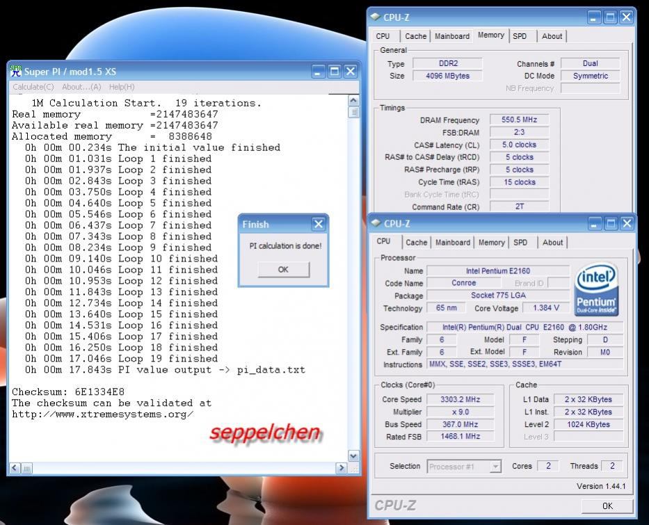Open About tab in upper CPU-Z window
This screenshot has width=649, height=525.
(x=552, y=36)
